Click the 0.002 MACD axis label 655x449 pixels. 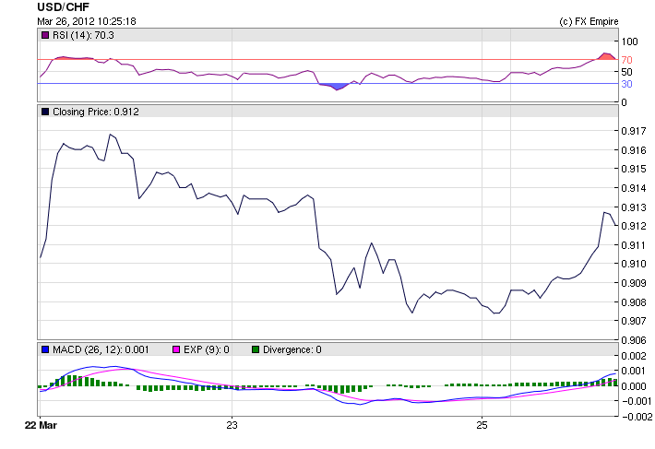(634, 356)
